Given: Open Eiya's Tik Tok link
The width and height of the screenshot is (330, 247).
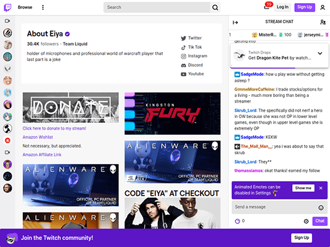Looking at the screenshot, I should pyautogui.click(x=191, y=47).
